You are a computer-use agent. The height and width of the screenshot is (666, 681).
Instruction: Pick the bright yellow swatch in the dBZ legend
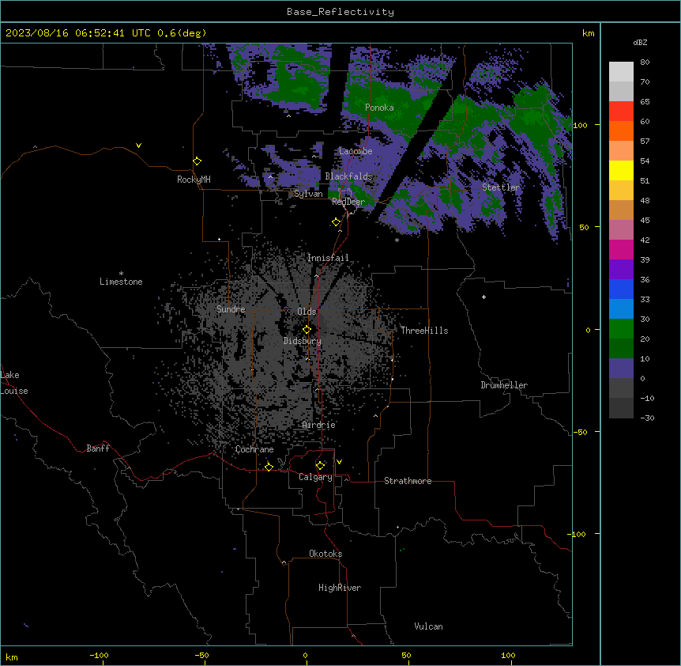(x=621, y=170)
